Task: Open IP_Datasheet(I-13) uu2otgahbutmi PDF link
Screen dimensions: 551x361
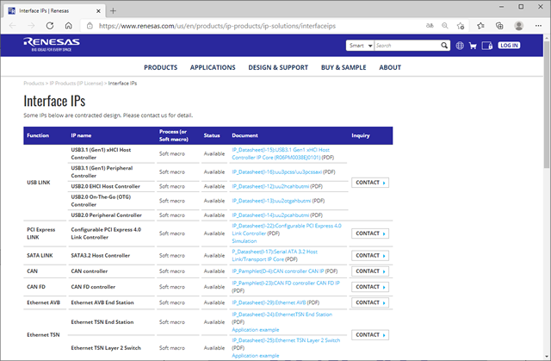Action: (x=271, y=201)
